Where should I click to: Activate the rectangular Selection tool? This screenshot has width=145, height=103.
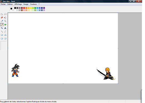pyautogui.click(x=5, y=14)
